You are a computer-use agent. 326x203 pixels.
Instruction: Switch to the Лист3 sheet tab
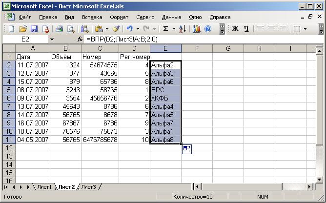[x=89, y=187]
